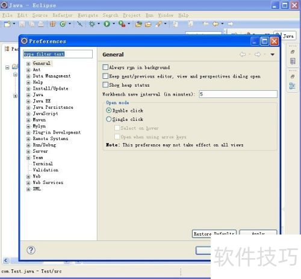Click the Open Type folder icon
The height and width of the screenshot is (279, 301).
click(x=138, y=24)
